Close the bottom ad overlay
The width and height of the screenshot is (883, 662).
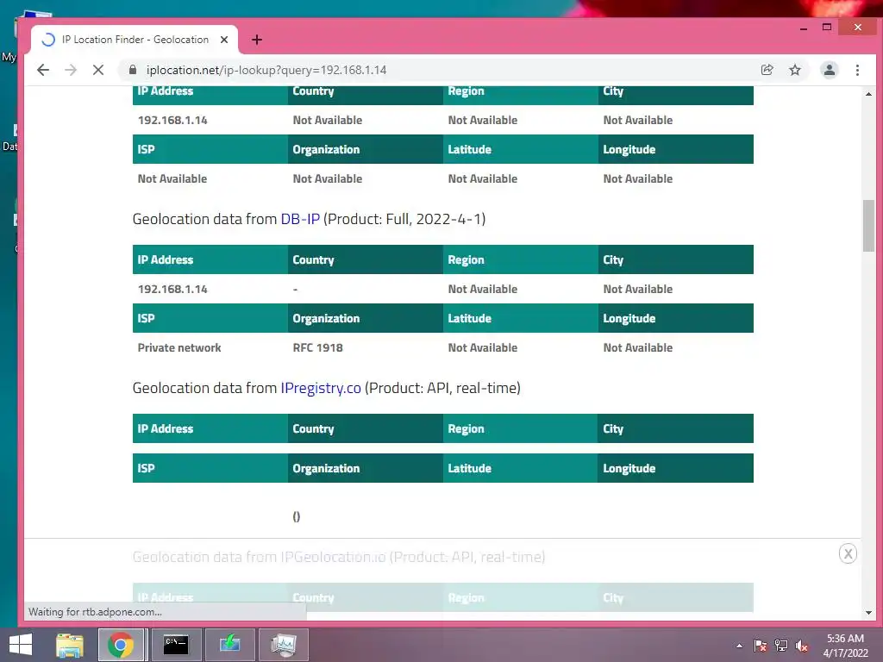pyautogui.click(x=848, y=553)
